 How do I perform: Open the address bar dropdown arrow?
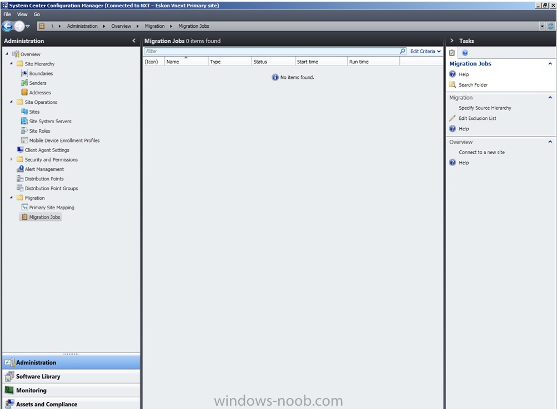point(542,26)
